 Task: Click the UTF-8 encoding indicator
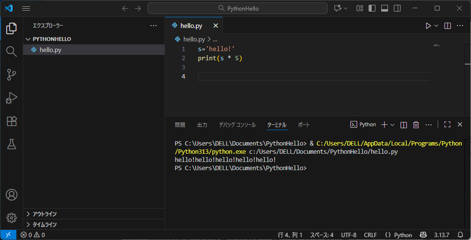[348, 235]
